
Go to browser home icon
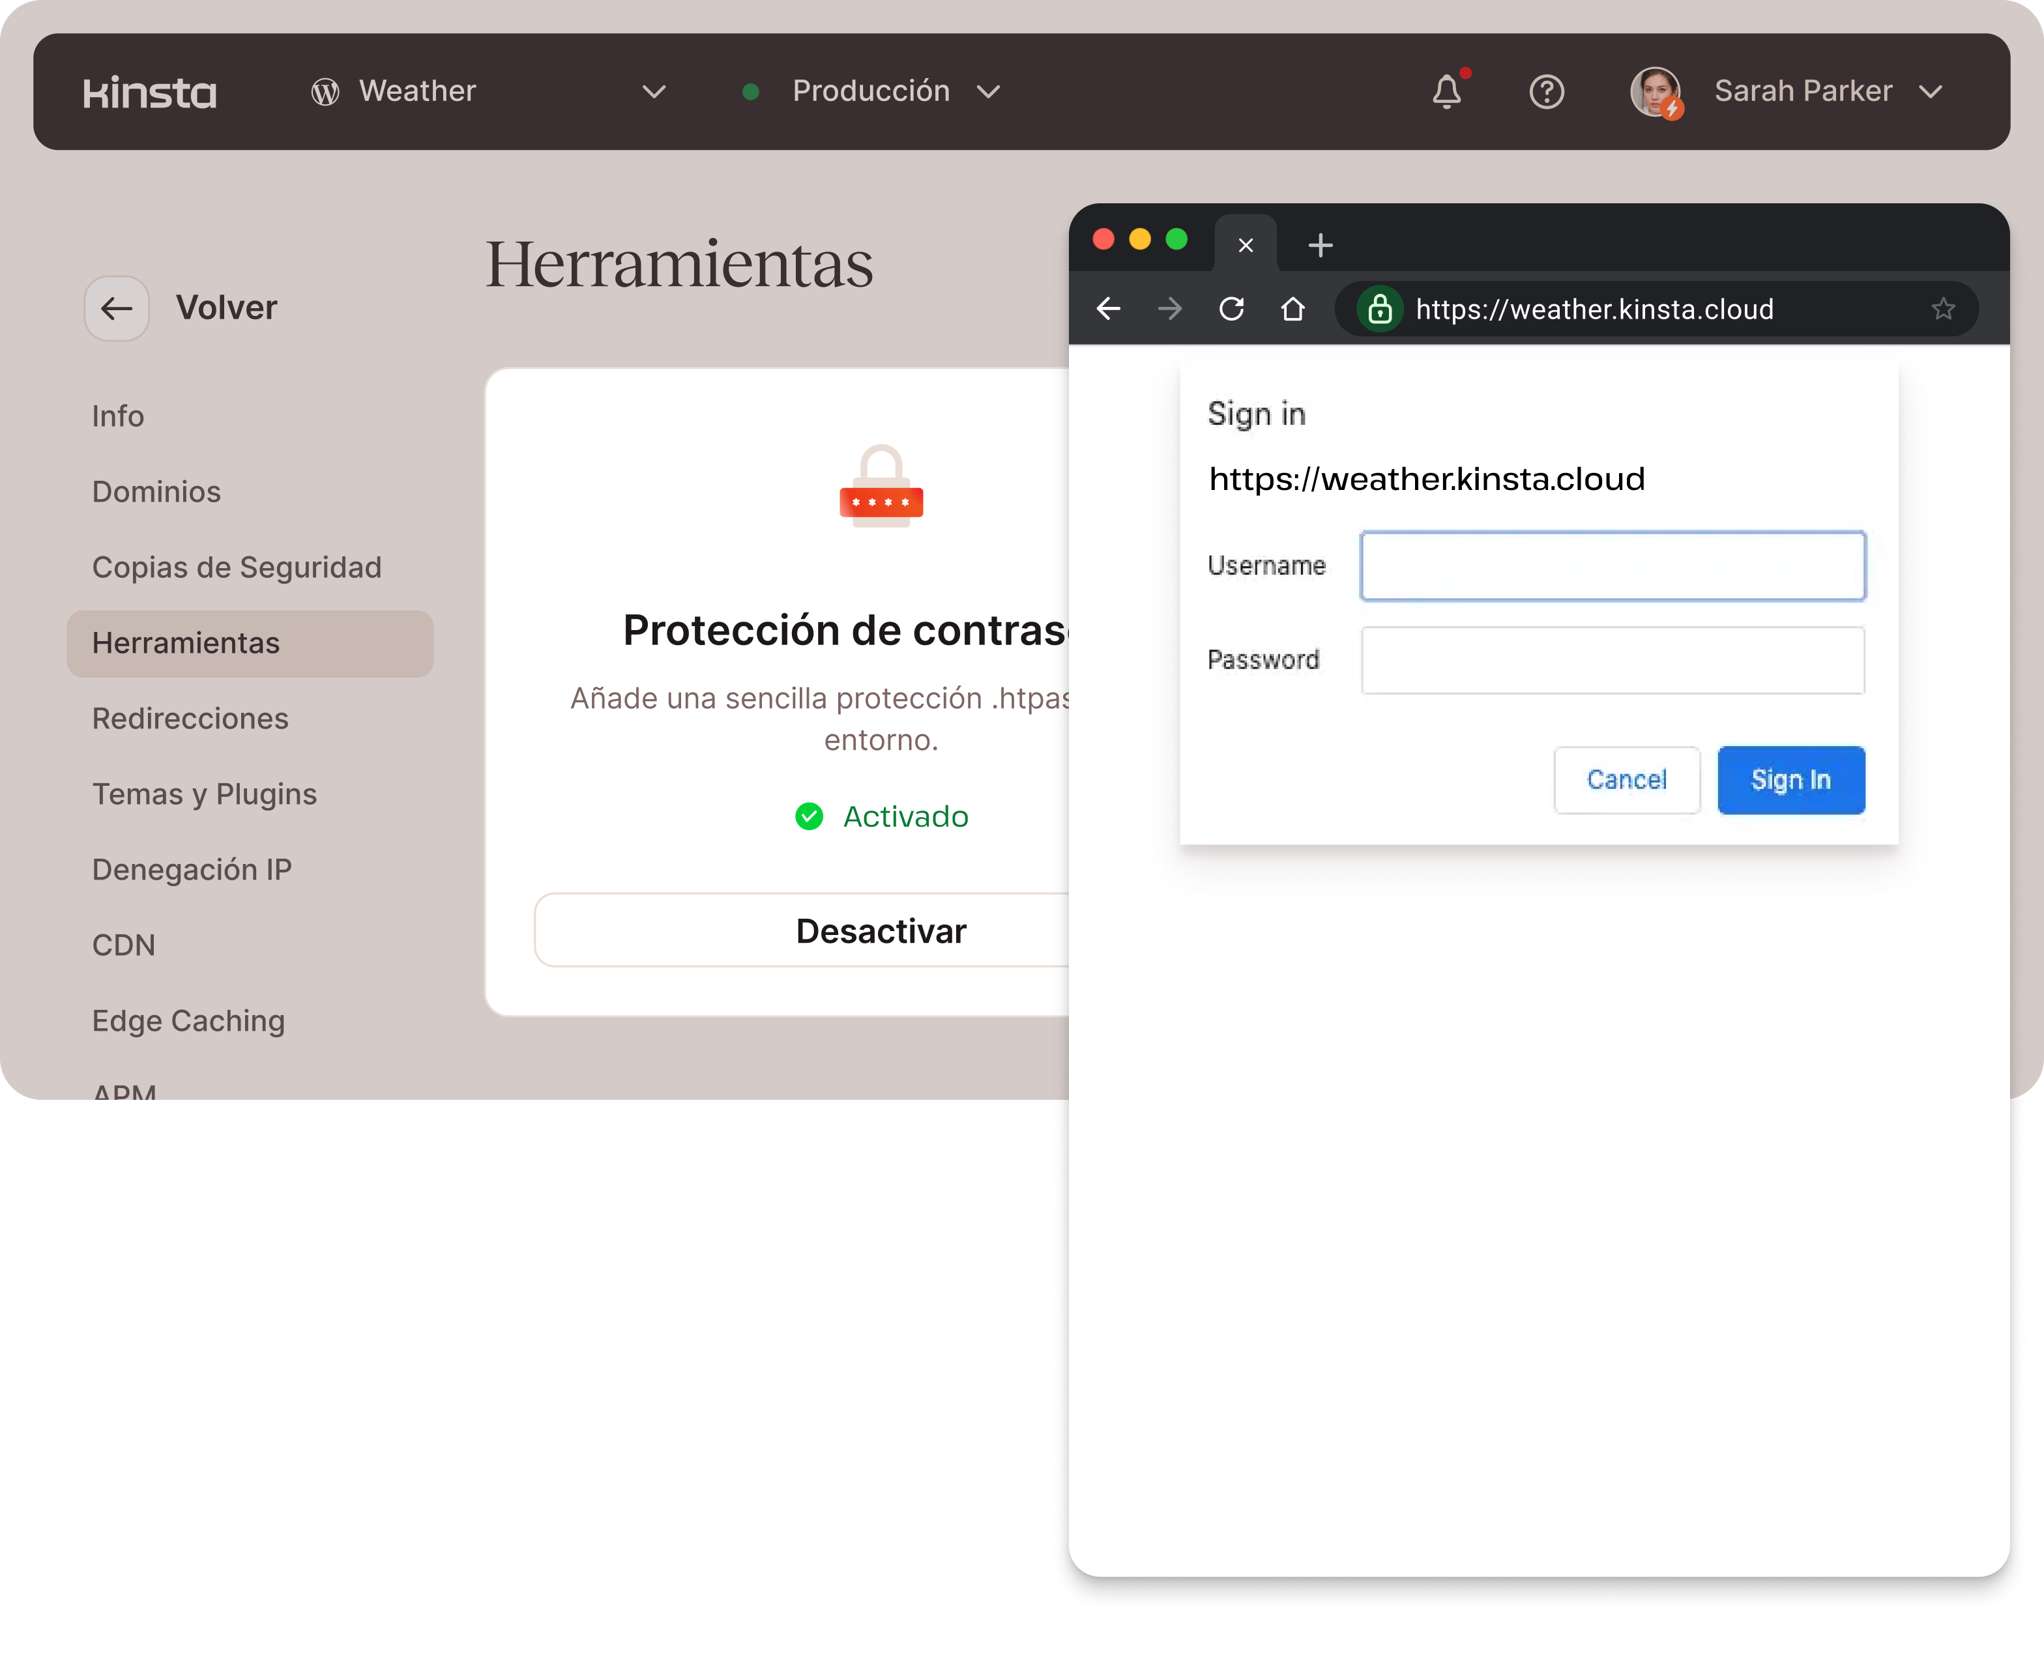click(x=1294, y=309)
